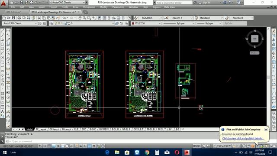Activate Zoom Realtime tool
The width and height of the screenshot is (277, 156).
(x=85, y=18)
